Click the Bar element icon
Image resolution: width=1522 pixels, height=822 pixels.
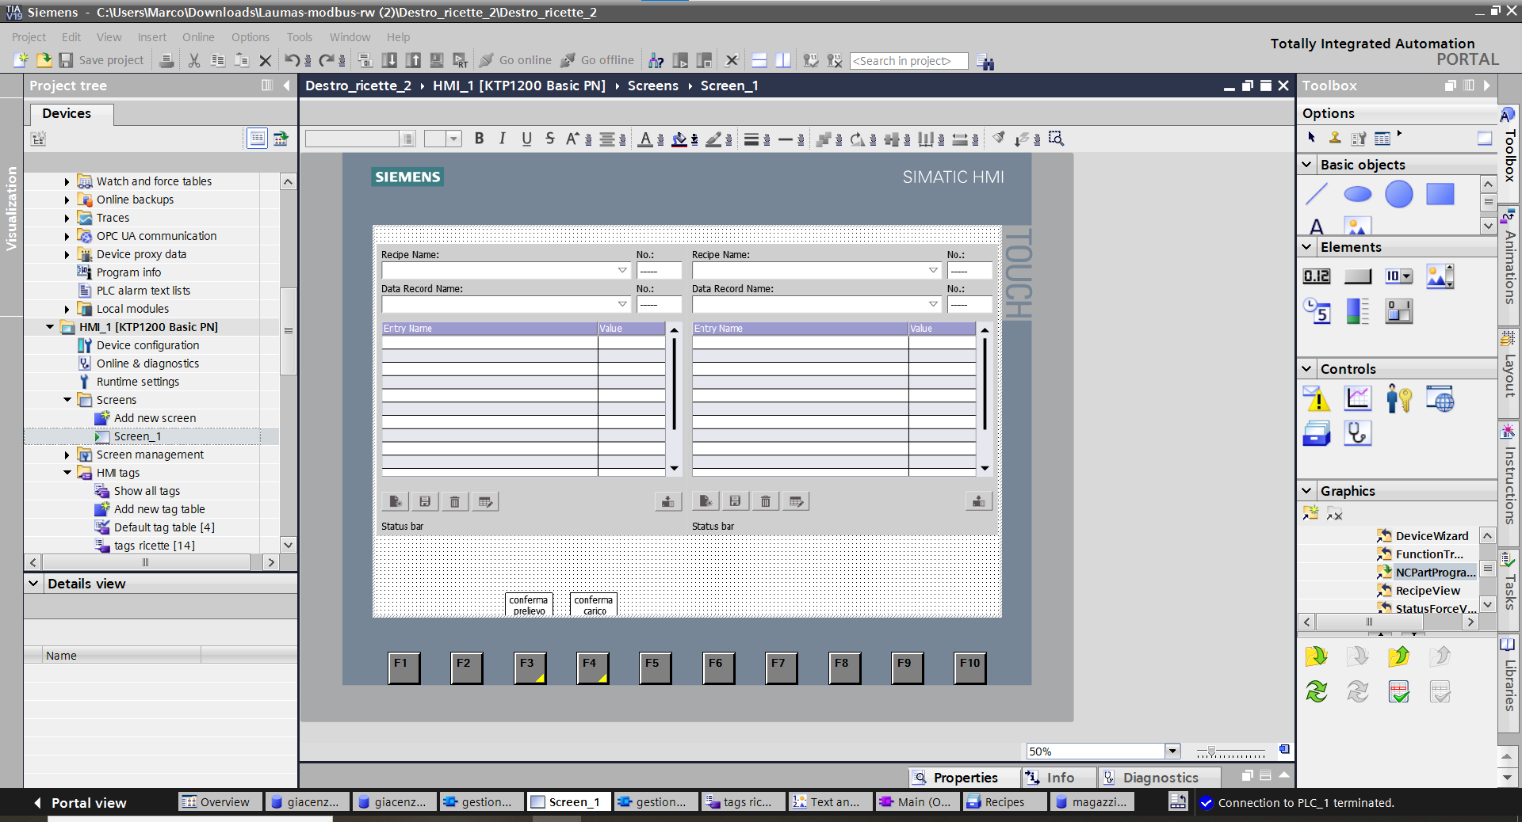1357,311
